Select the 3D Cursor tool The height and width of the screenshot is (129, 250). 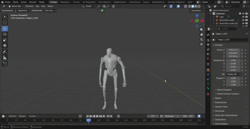tap(5, 22)
